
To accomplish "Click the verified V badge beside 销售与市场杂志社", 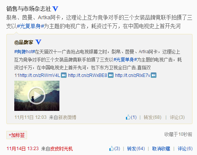I will (55, 9).
